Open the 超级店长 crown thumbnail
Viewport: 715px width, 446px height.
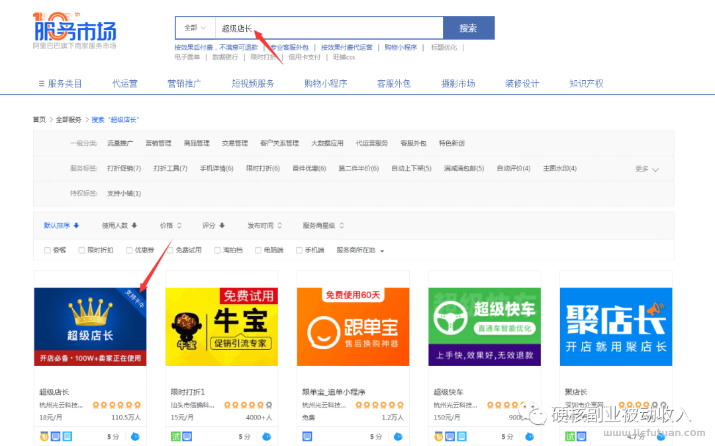[x=90, y=327]
